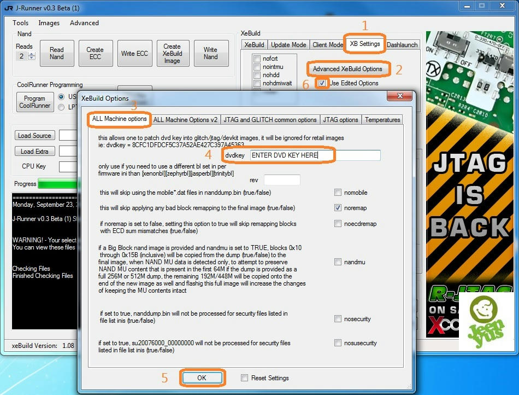Click the Advanced XeBuild Options button
Viewport: 519px width, 395px height.
pyautogui.click(x=347, y=69)
